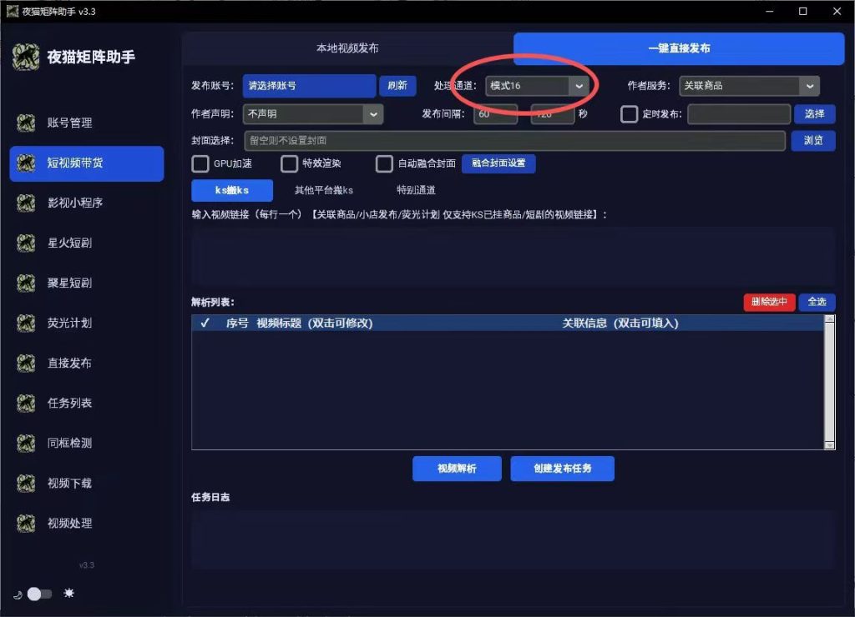Click the red 删除选中 button
The width and height of the screenshot is (855, 617).
[x=769, y=302]
